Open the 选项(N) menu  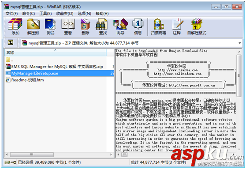pos(84,14)
